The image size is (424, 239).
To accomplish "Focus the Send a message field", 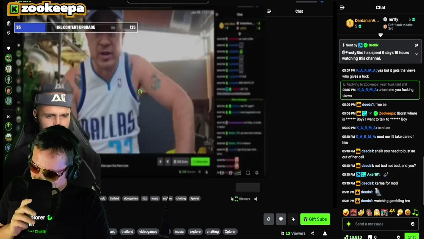I will [x=380, y=224].
